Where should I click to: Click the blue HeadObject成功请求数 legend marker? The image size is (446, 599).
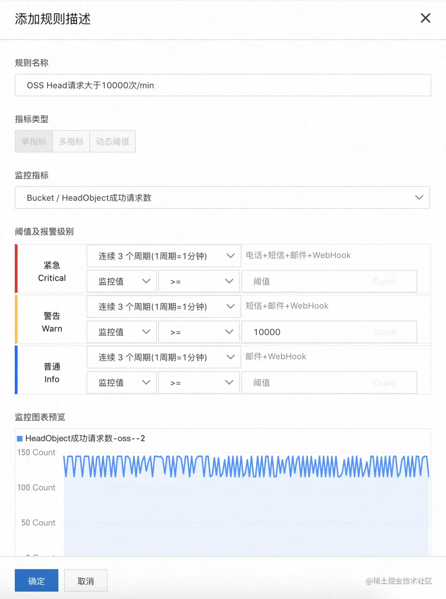(x=19, y=438)
